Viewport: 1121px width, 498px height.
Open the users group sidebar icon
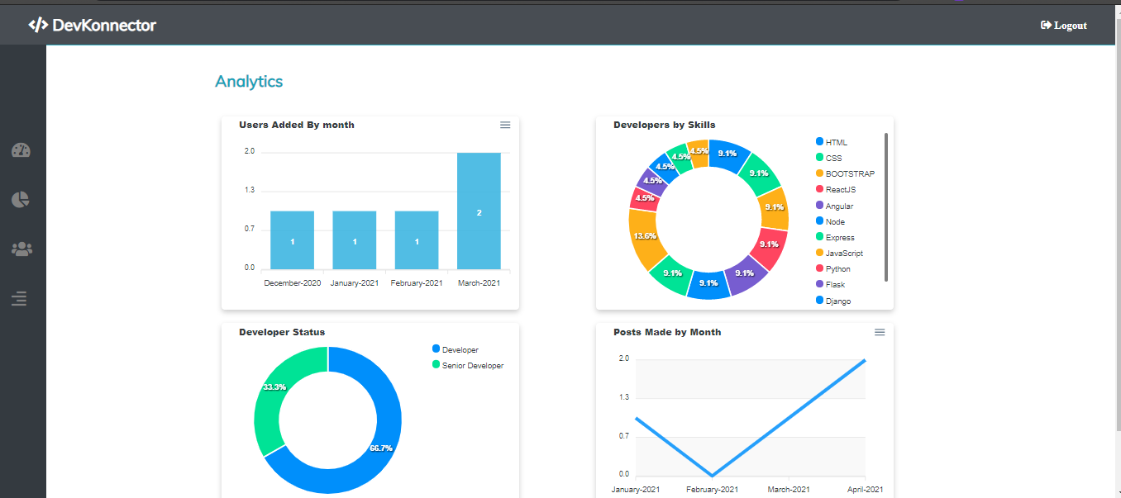tap(21, 249)
